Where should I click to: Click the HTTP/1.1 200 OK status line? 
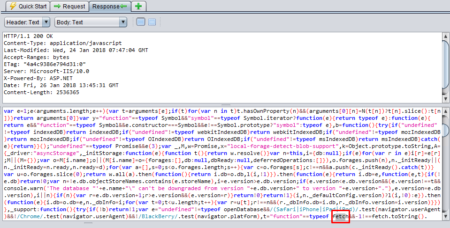point(29,36)
